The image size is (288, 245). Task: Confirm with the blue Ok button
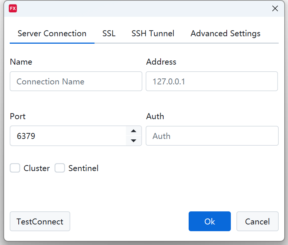(210, 221)
